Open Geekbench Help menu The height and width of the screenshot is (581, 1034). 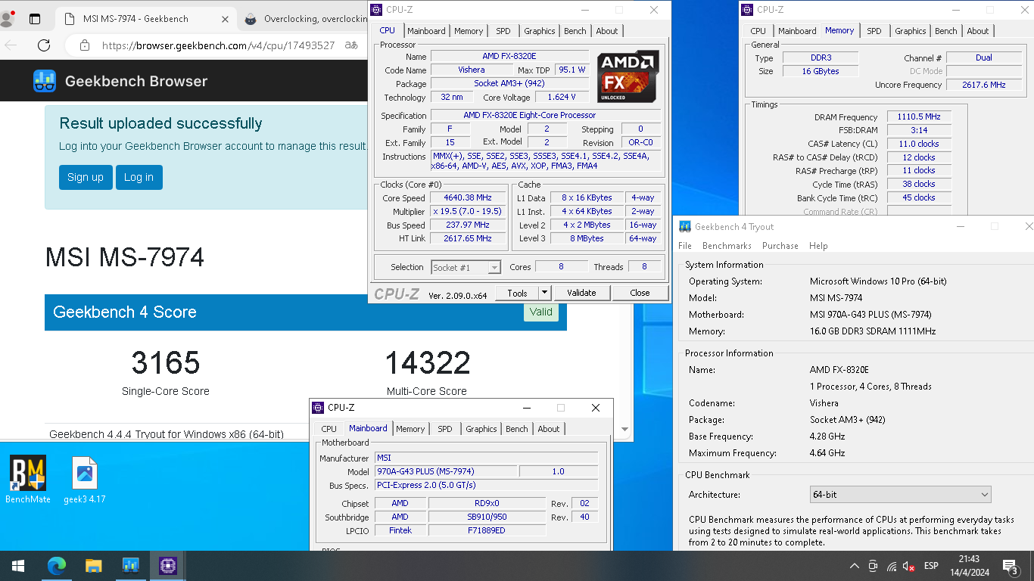tap(818, 246)
